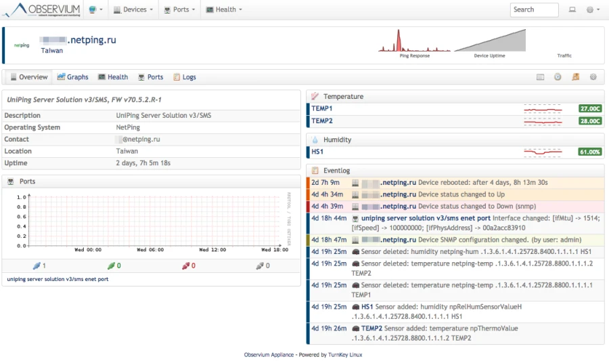Open the Ports dropdown menu
The height and width of the screenshot is (361, 609).
(x=179, y=9)
